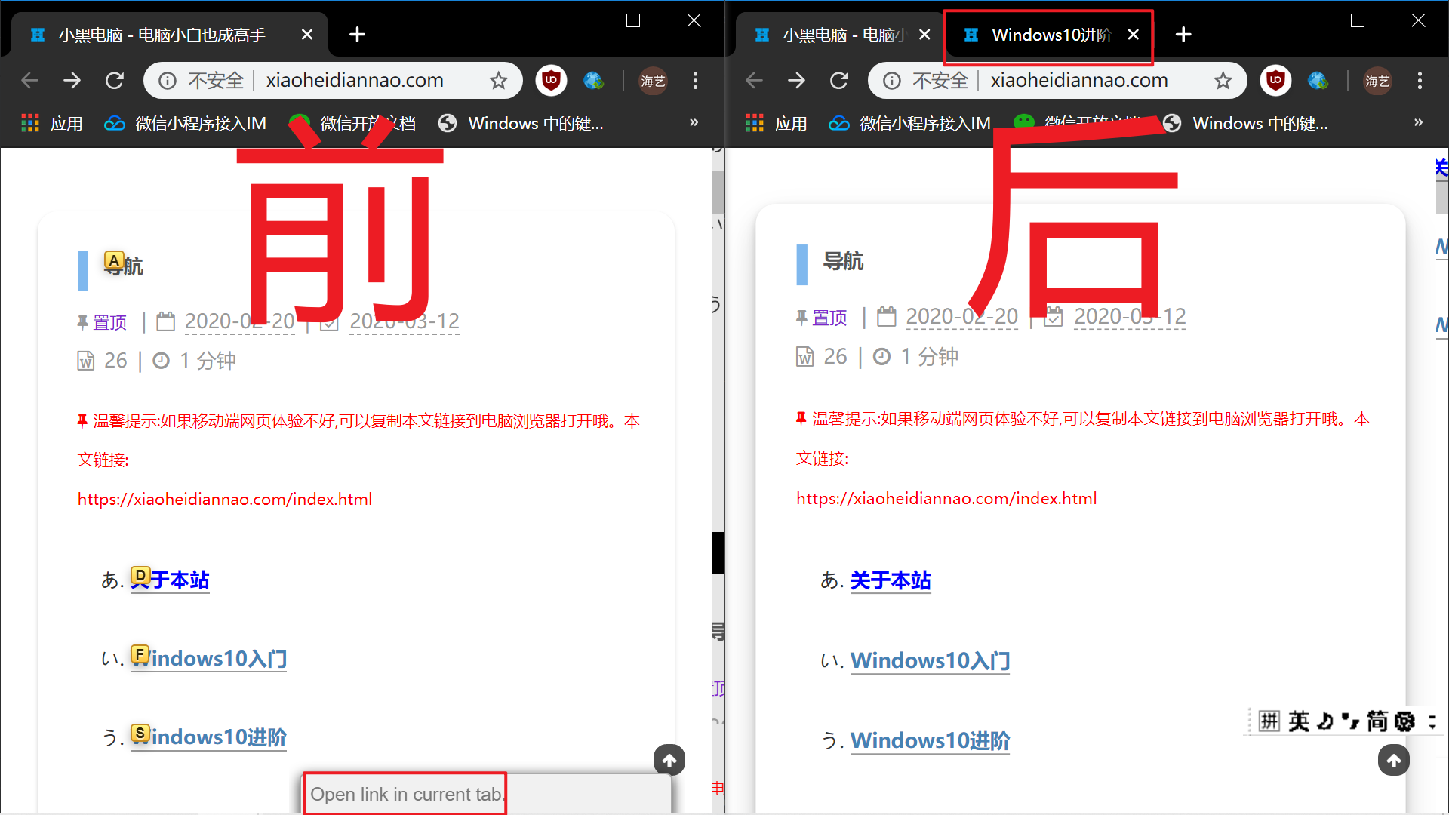Click forward arrow in left browser
Viewport: 1449px width, 815px height.
72,81
